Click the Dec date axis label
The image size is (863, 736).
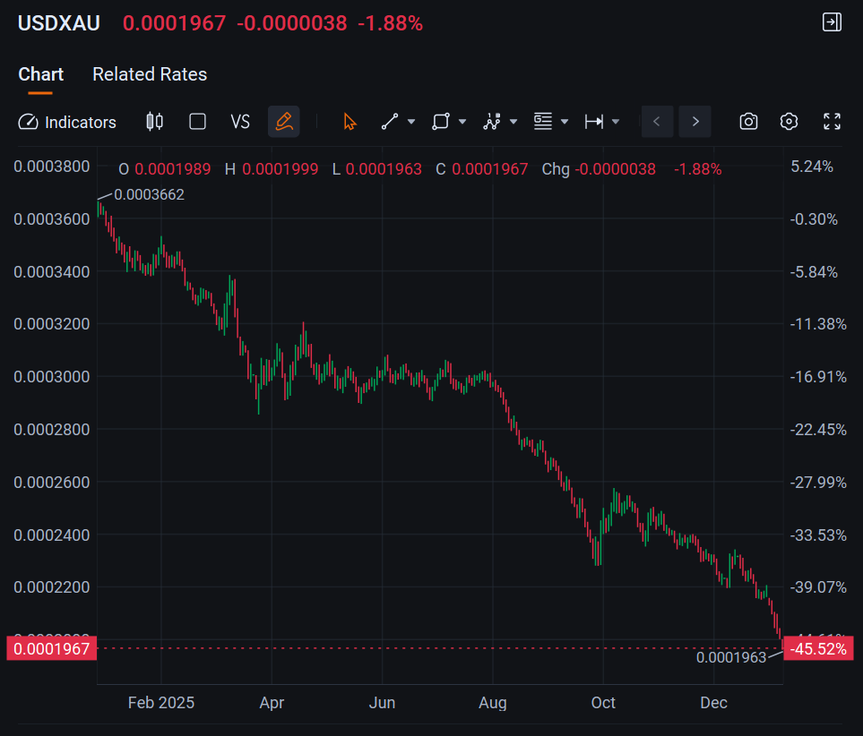[x=714, y=703]
